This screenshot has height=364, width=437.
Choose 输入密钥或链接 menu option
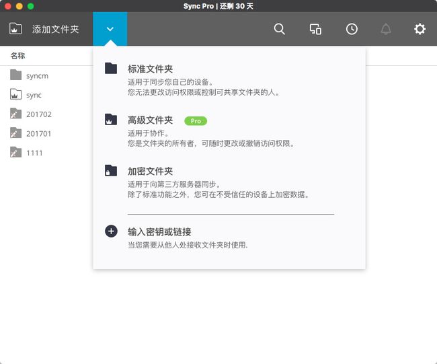(159, 231)
